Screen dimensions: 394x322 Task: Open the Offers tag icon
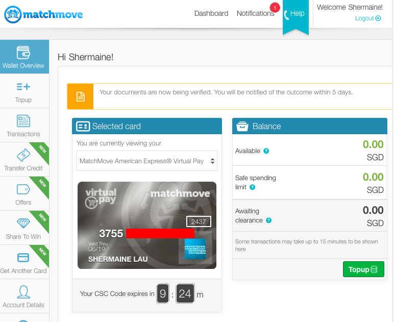23,189
